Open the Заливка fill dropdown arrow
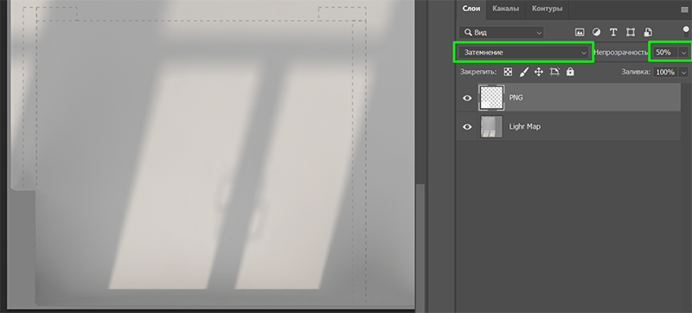 tap(684, 72)
